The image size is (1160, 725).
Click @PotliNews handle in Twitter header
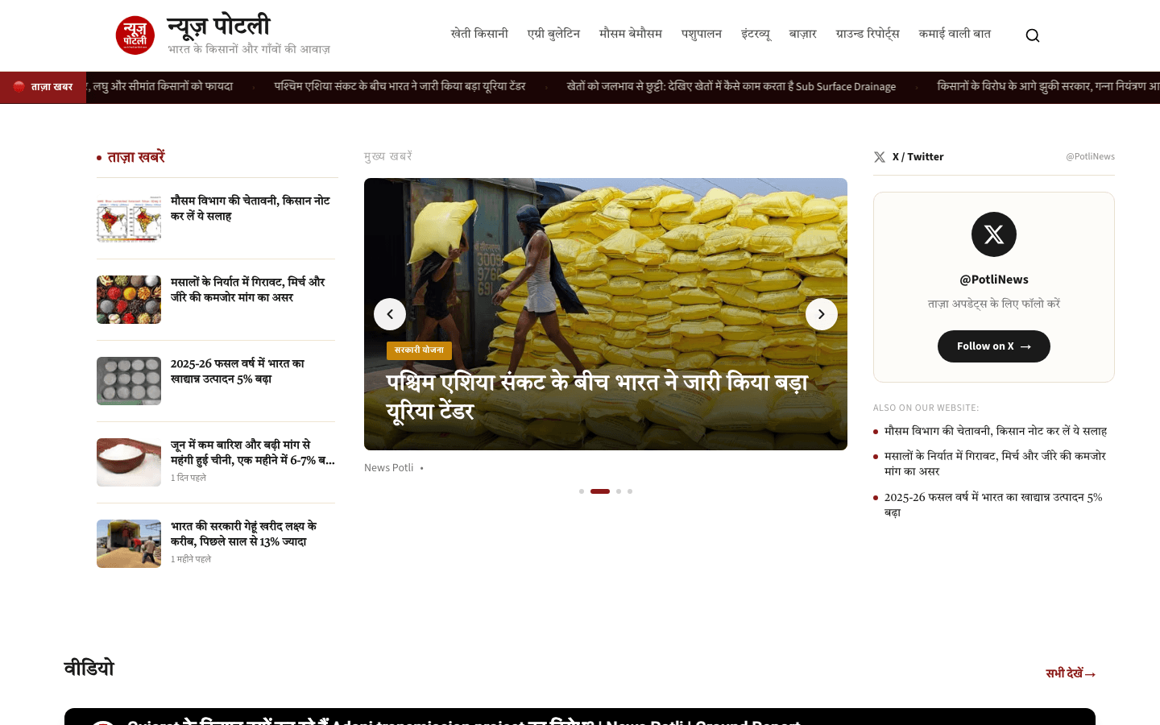[1090, 157]
